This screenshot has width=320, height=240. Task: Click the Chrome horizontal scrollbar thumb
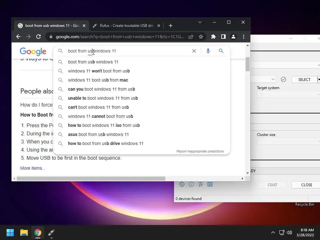click(91, 178)
